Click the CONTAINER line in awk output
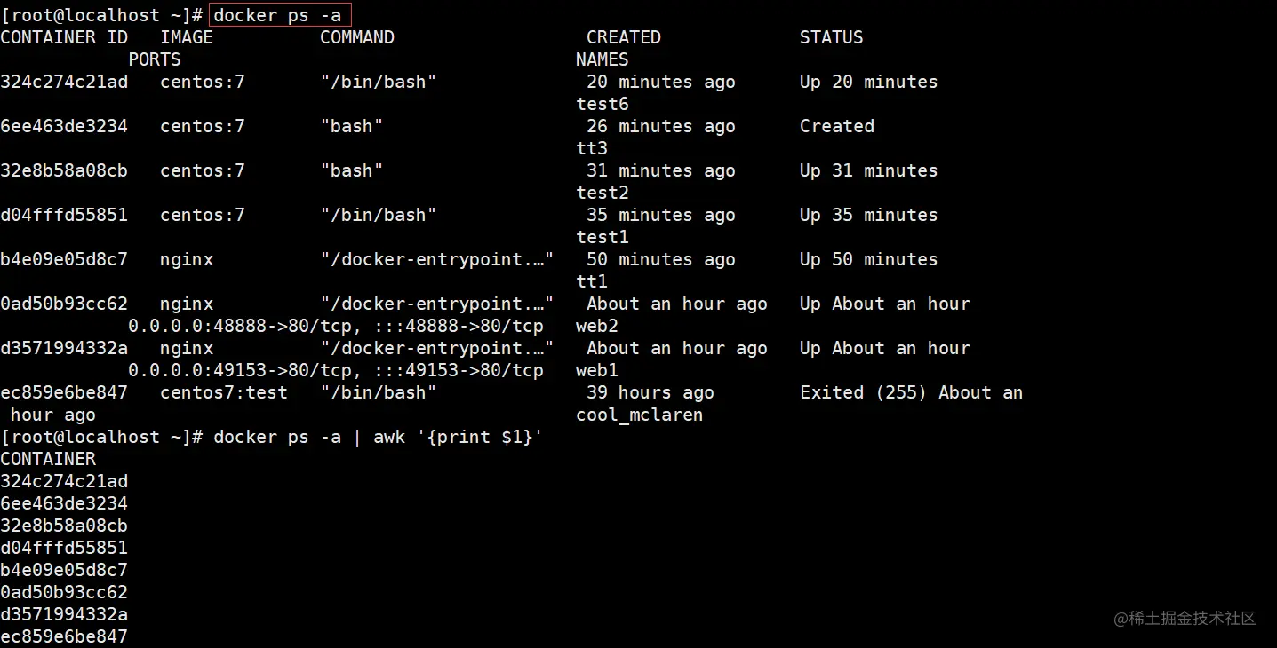The image size is (1277, 648). 48,459
